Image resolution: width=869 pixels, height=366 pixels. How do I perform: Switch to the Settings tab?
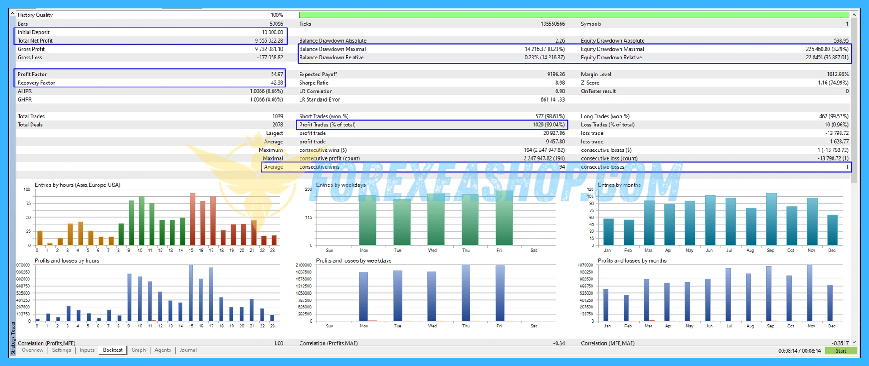(61, 350)
